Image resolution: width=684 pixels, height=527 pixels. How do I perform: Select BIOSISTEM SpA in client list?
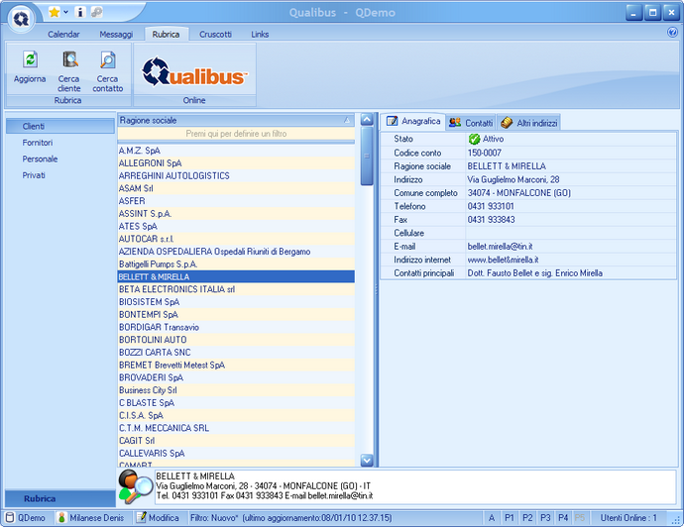tap(149, 302)
